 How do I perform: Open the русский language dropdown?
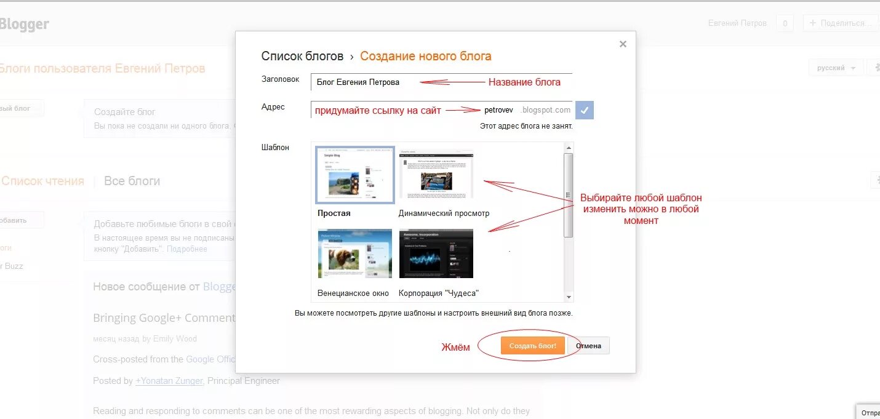pos(836,68)
